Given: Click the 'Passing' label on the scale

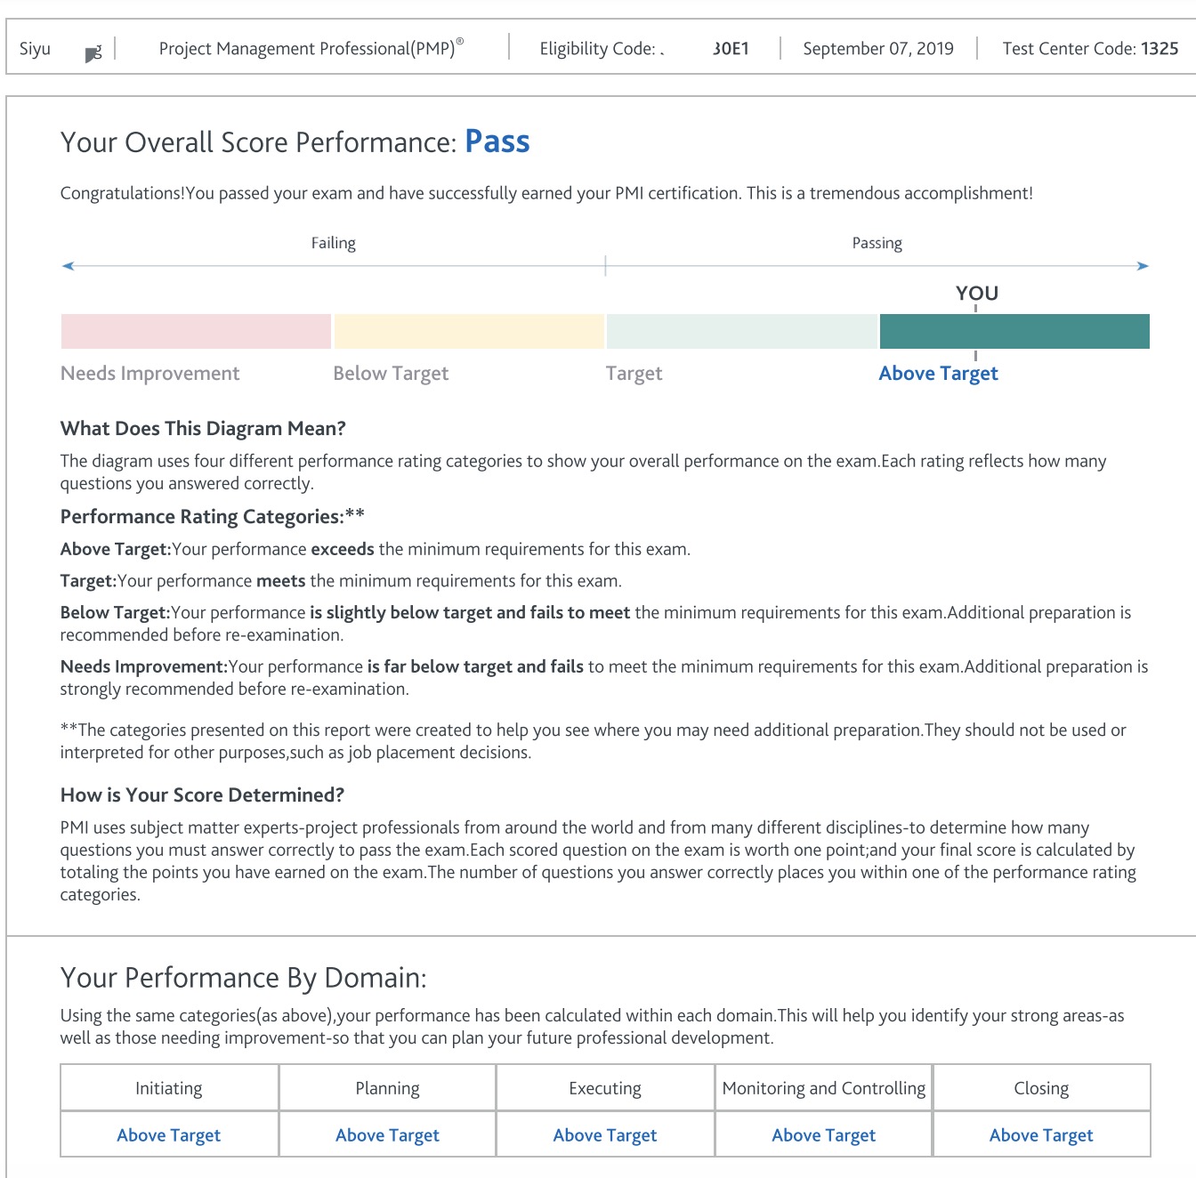Looking at the screenshot, I should tap(877, 243).
